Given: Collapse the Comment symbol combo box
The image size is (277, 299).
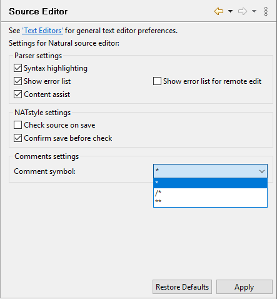Looking at the screenshot, I should [x=210, y=171].
